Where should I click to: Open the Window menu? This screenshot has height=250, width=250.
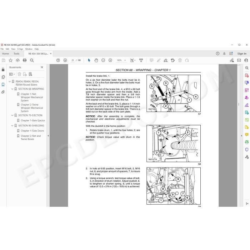tap(29, 49)
